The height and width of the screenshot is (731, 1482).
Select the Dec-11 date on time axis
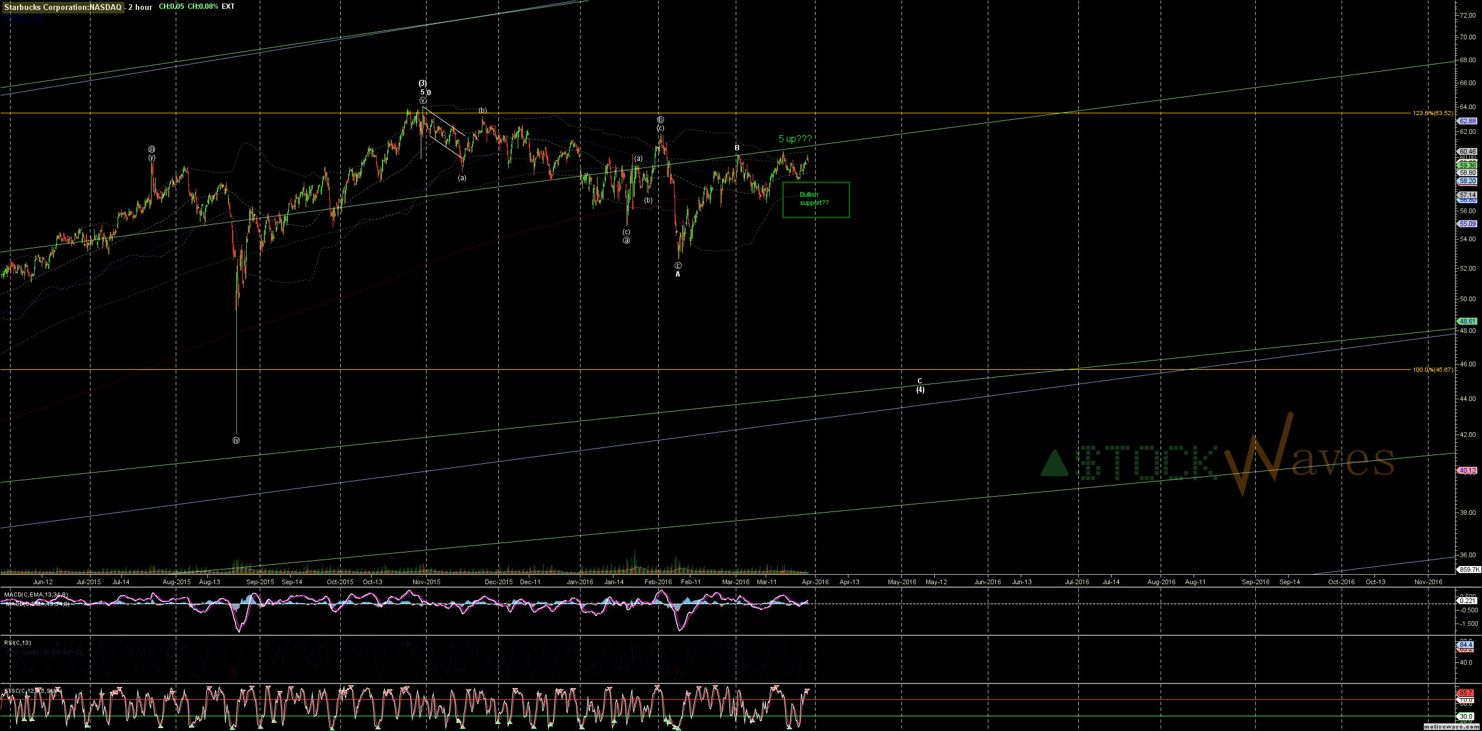[530, 582]
